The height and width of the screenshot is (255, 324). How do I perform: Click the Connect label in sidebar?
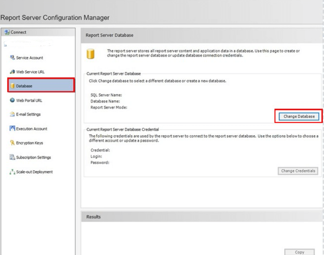click(x=18, y=33)
